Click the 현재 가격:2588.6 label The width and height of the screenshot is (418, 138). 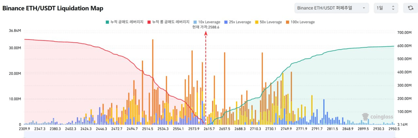point(206,27)
